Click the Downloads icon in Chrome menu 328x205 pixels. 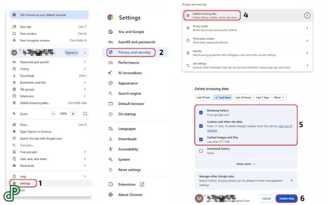(14, 75)
